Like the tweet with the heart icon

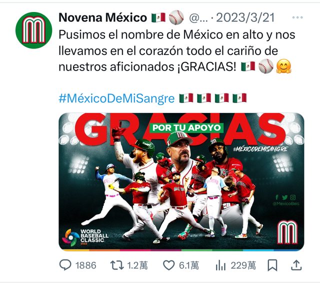(x=169, y=265)
